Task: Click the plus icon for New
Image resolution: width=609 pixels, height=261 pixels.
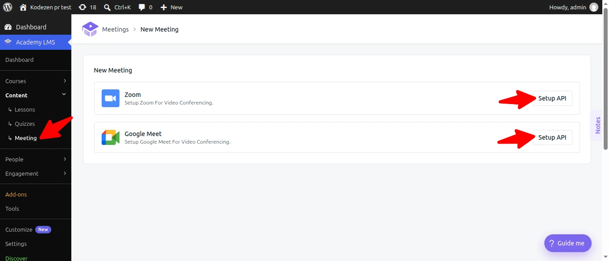Action: point(164,7)
